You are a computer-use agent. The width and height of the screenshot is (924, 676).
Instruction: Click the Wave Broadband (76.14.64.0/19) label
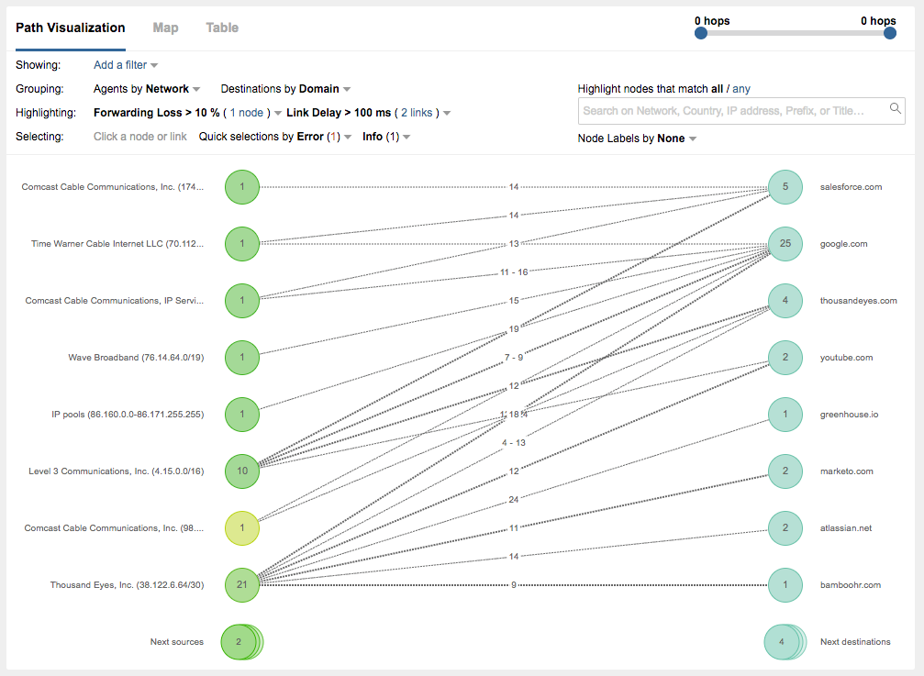click(136, 358)
